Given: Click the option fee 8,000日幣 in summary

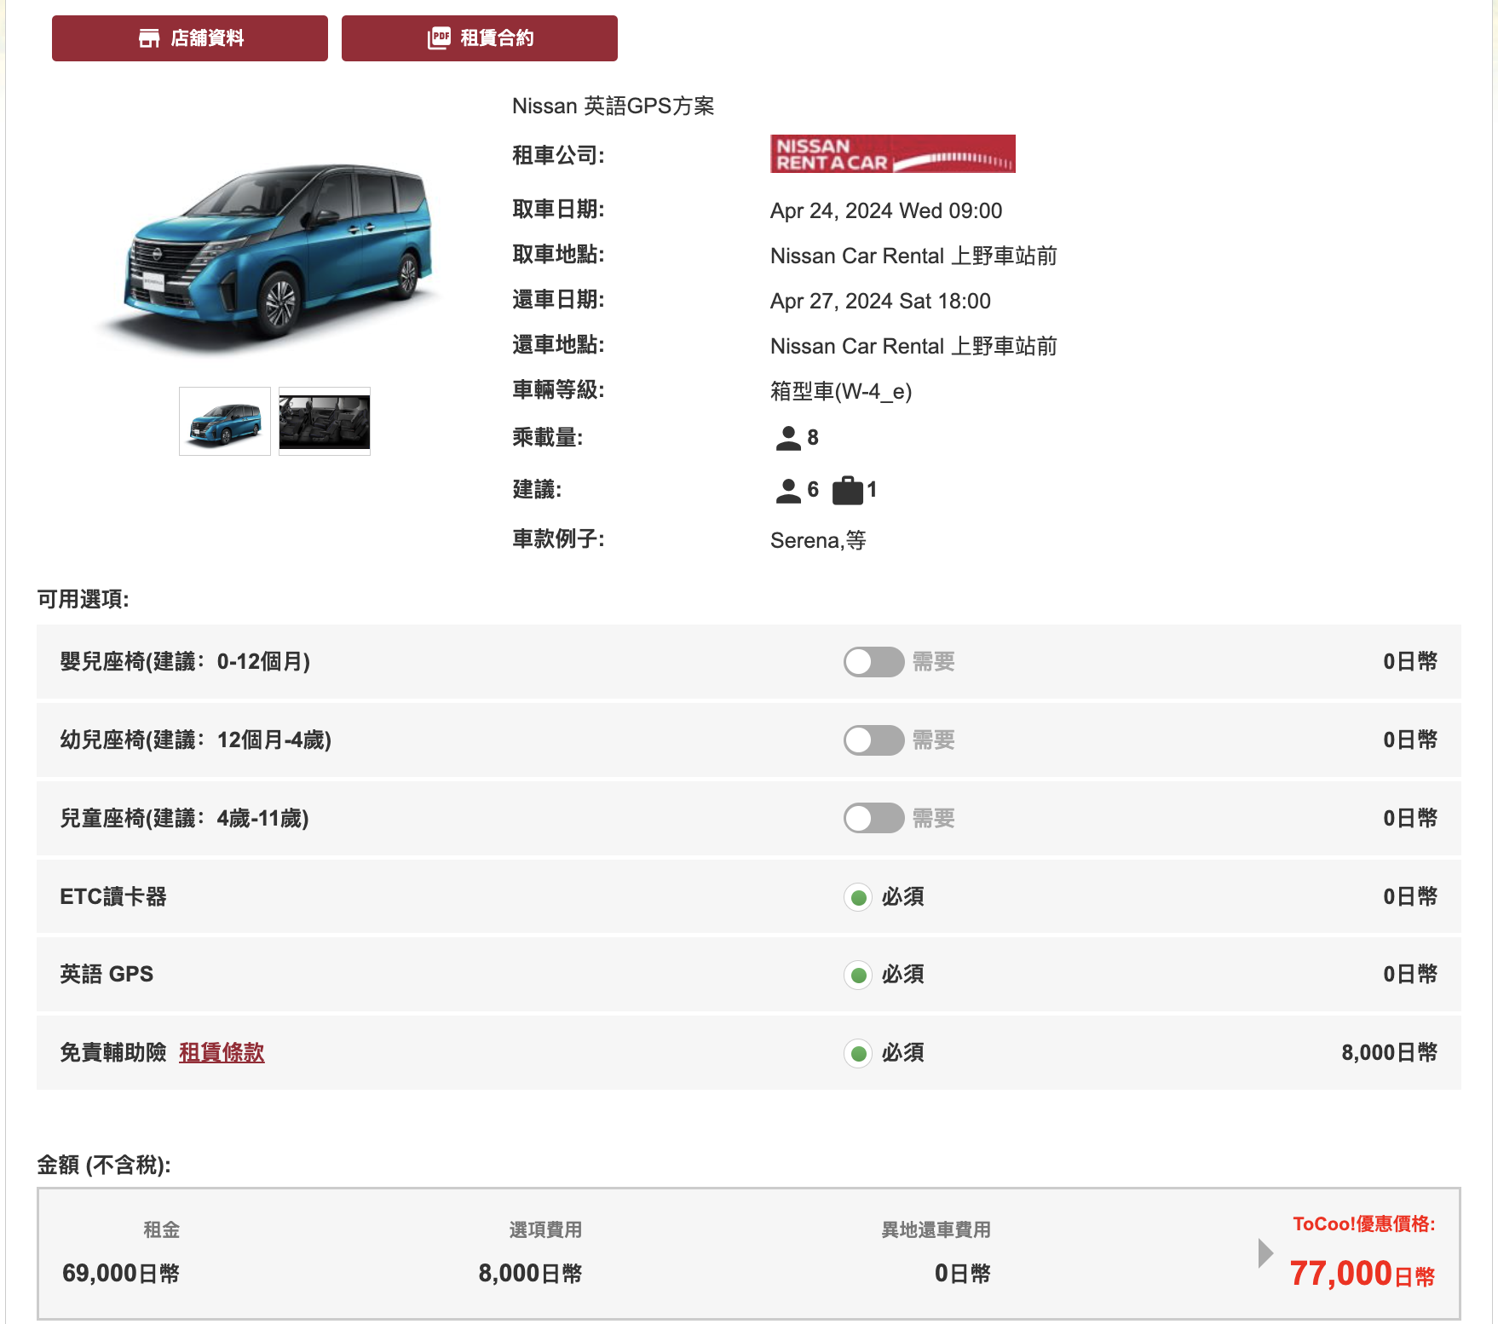Looking at the screenshot, I should pyautogui.click(x=530, y=1274).
